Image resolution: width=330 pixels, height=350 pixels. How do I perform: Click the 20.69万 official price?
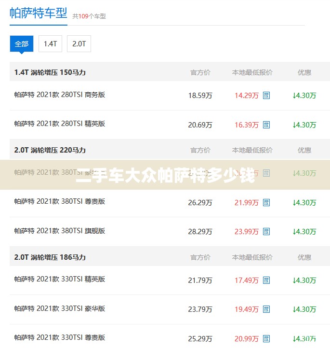coord(200,125)
